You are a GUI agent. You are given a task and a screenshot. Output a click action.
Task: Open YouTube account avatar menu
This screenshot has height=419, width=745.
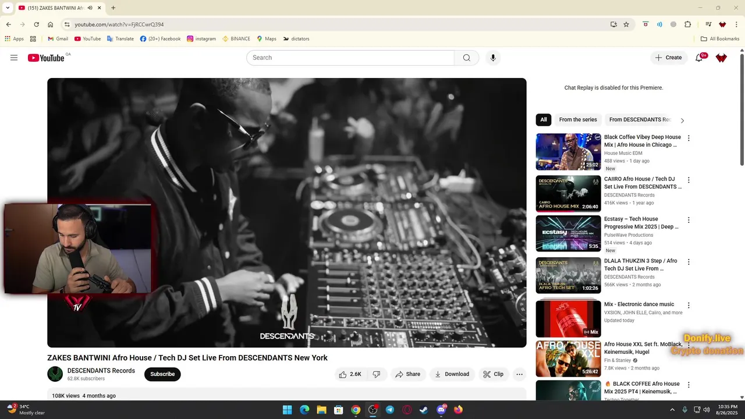click(721, 58)
